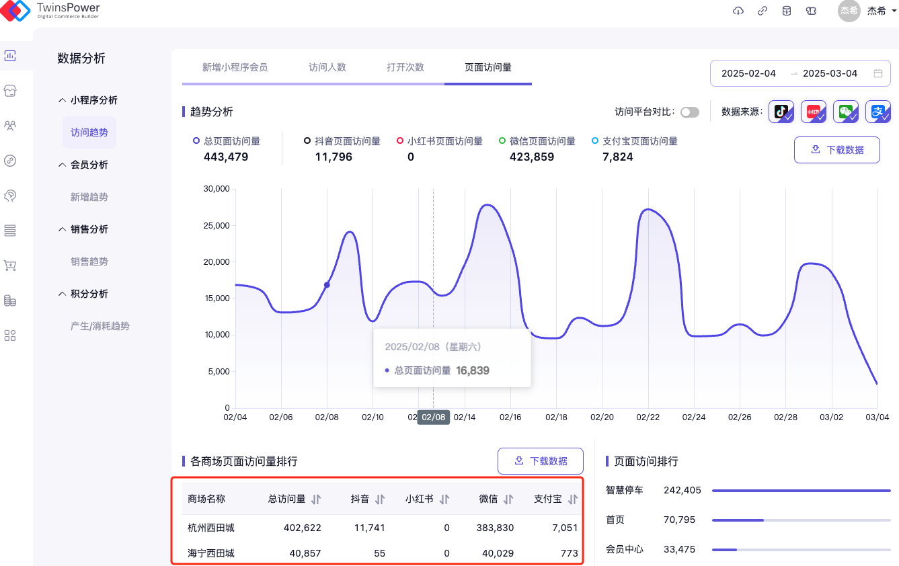This screenshot has height=566, width=899.
Task: Click the 2025-02-04 start date field
Action: [748, 73]
